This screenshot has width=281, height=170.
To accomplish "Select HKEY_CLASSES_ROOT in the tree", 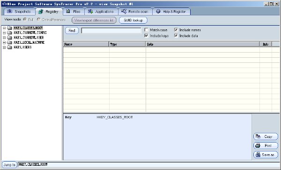I will [28, 28].
